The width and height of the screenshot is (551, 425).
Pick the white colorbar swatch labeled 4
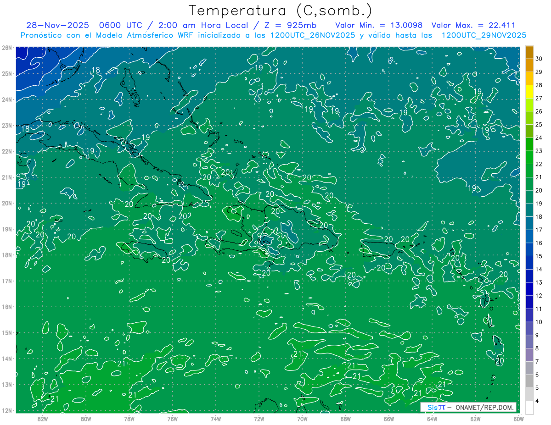(x=529, y=407)
